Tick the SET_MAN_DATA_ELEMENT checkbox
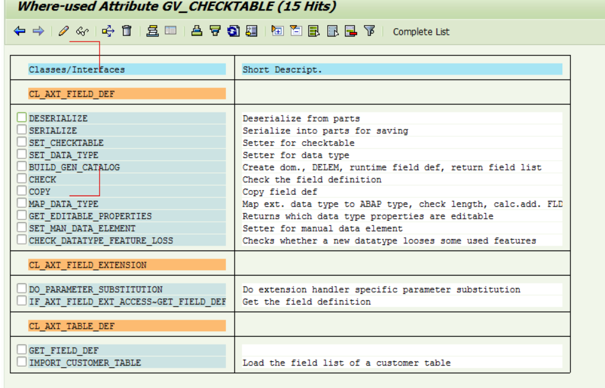Image resolution: width=605 pixels, height=388 pixels. point(21,227)
